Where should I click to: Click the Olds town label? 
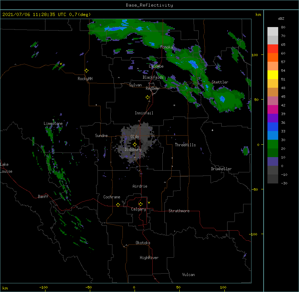(135, 137)
